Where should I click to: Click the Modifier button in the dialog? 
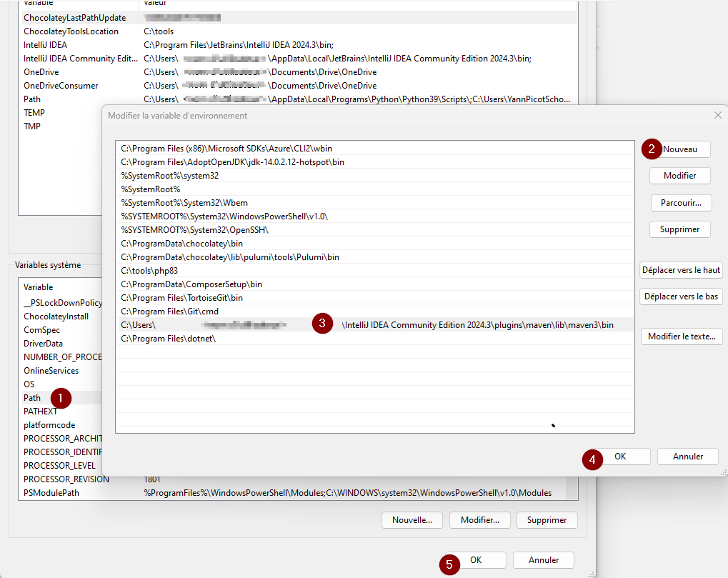point(680,176)
